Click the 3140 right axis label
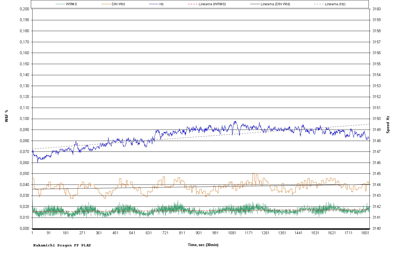The height and width of the screenshot is (255, 398). pos(377,229)
